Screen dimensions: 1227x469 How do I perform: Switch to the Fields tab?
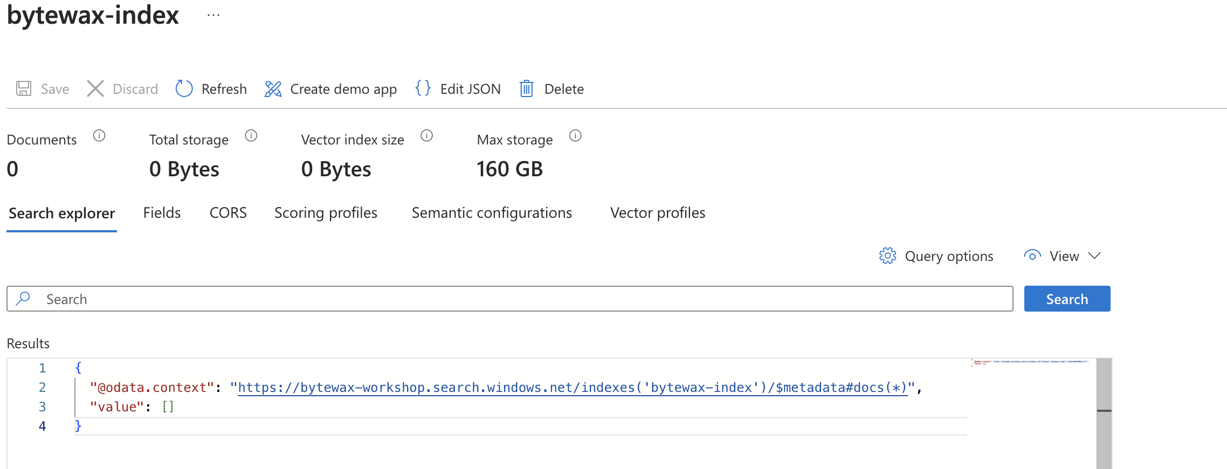click(x=162, y=213)
